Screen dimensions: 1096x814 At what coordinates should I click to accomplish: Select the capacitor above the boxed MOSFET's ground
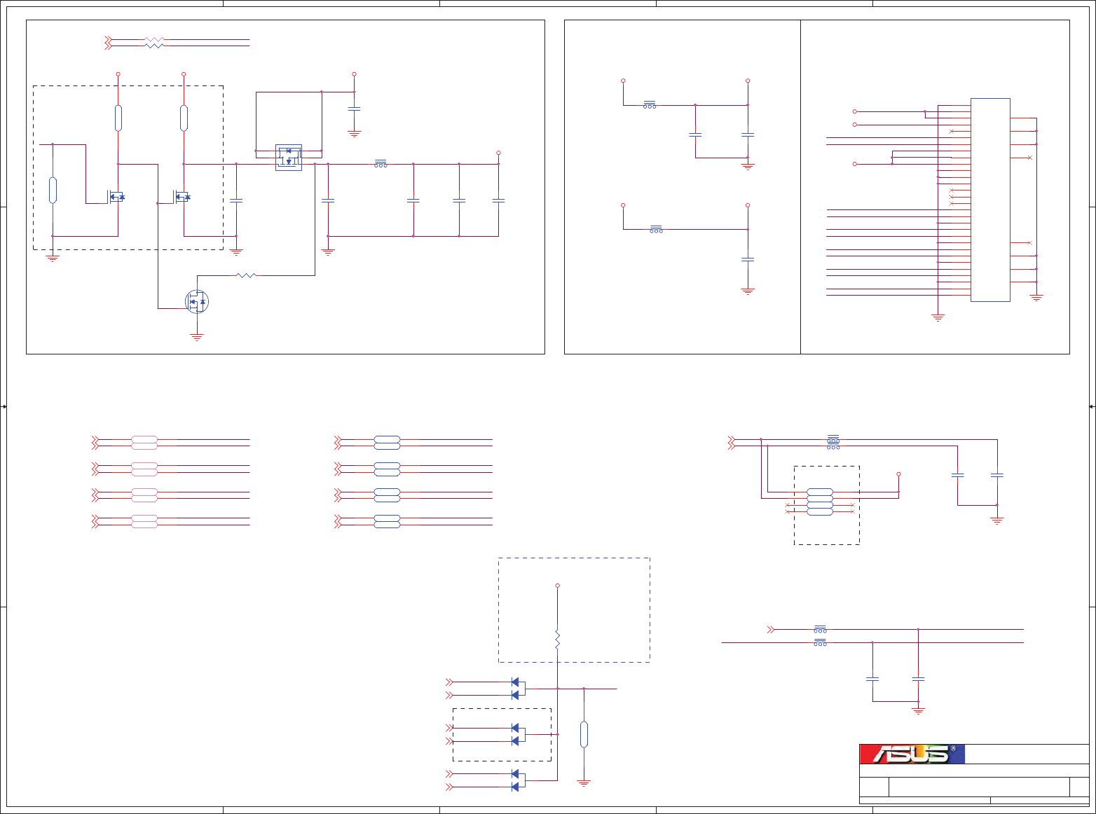pyautogui.click(x=354, y=109)
